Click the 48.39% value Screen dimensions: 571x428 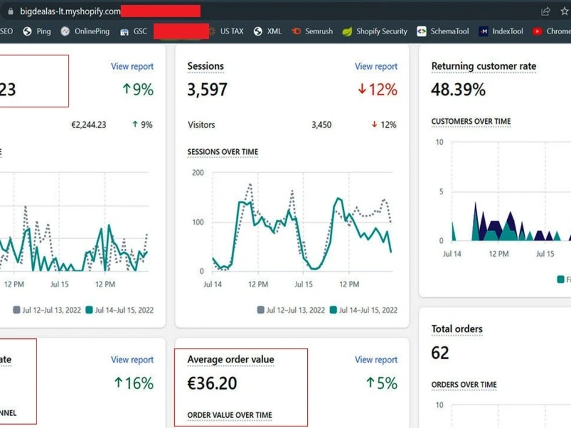click(459, 90)
